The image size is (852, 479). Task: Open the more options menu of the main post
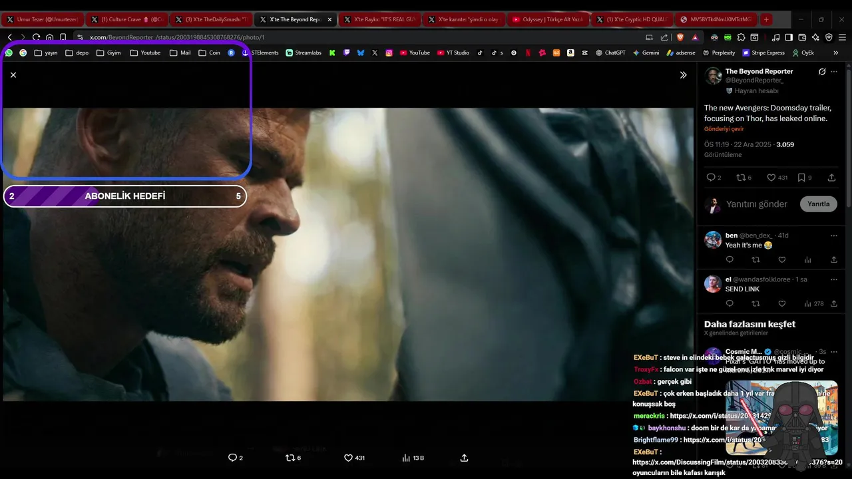(x=834, y=71)
